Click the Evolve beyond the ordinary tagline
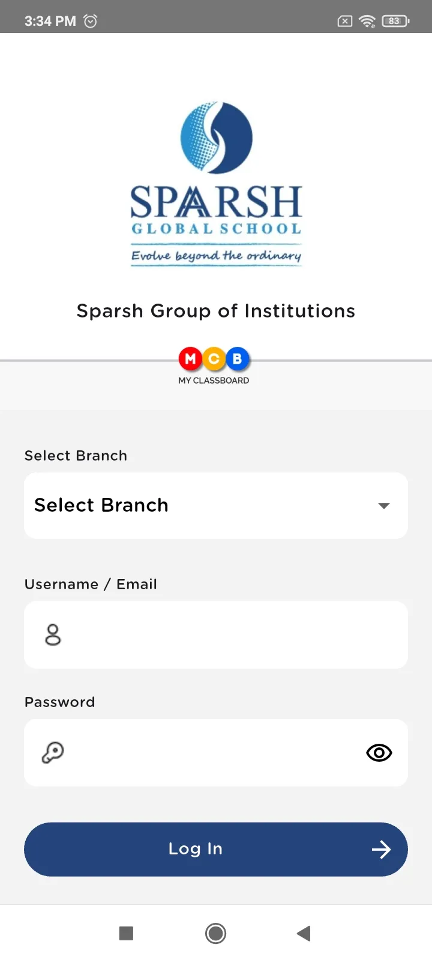This screenshot has width=432, height=962. [x=216, y=255]
